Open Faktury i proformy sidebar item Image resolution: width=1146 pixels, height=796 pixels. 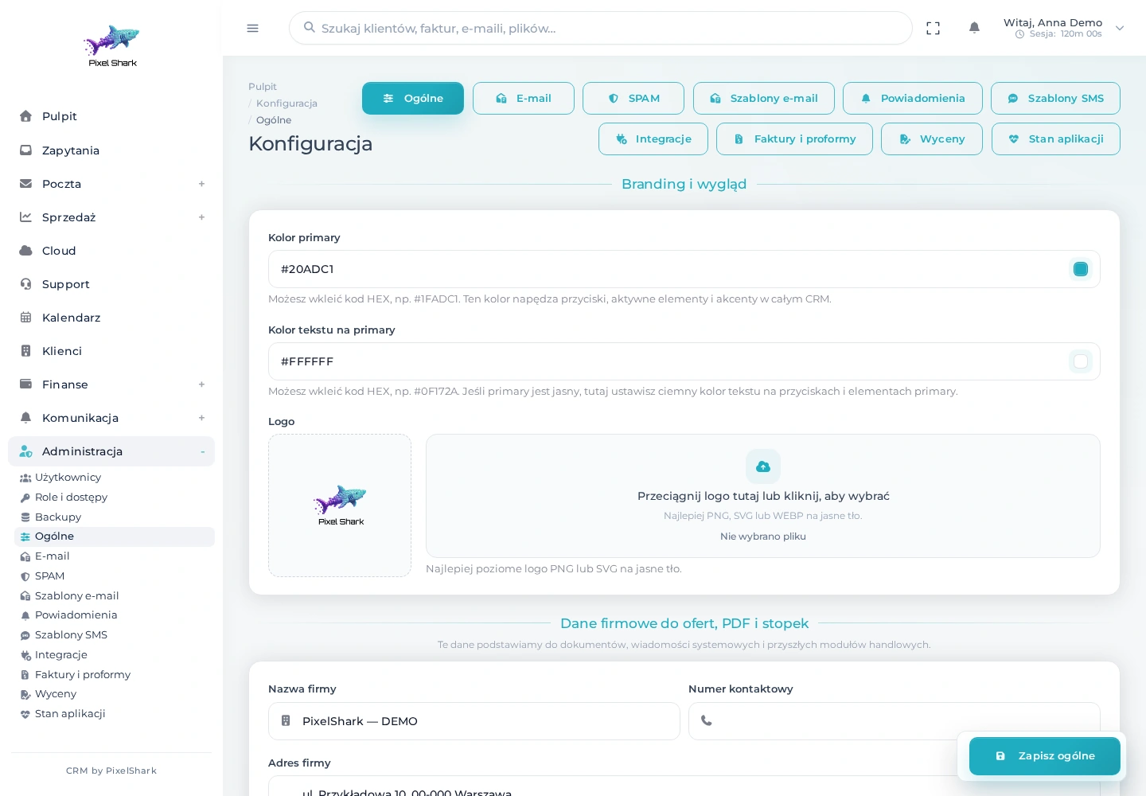[115, 675]
